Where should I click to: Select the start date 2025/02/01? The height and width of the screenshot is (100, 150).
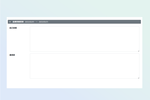(x=29, y=22)
